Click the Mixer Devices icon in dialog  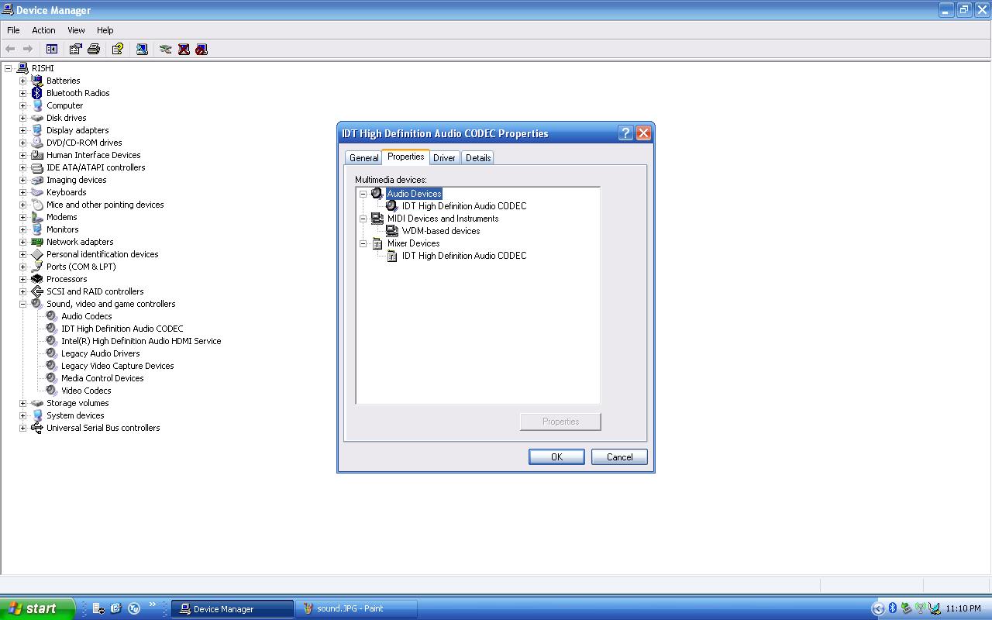click(377, 243)
